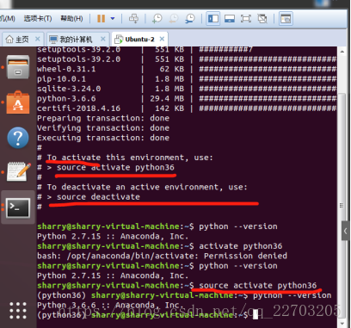Open the Text Editor dock icon
351x328 pixels.
(x=19, y=171)
